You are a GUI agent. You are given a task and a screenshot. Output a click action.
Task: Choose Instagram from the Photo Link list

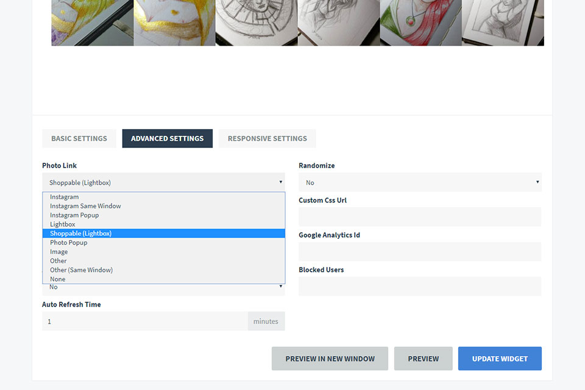click(x=164, y=197)
